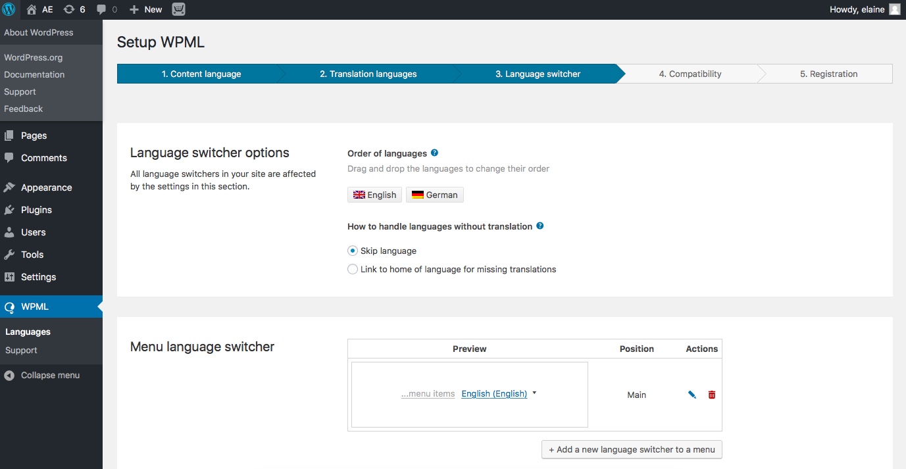Select step 3 Language switcher

[538, 74]
